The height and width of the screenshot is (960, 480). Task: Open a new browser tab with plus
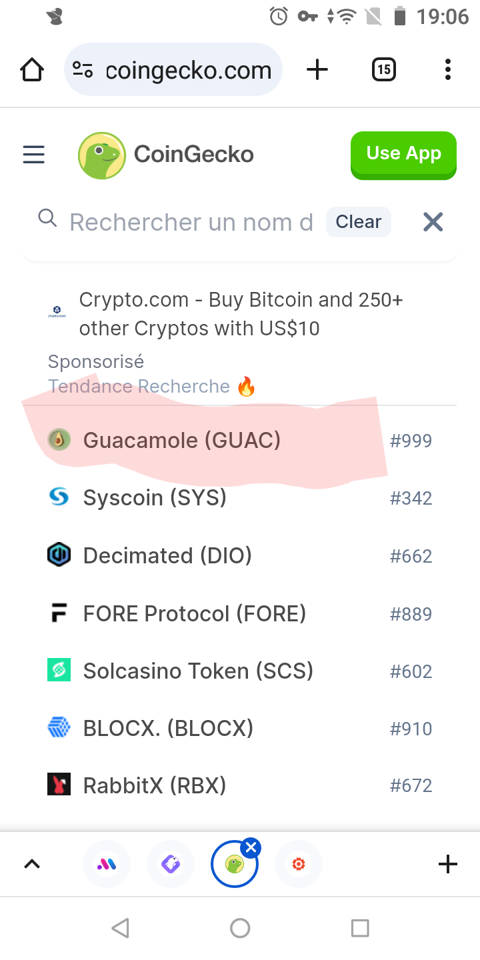pos(317,69)
